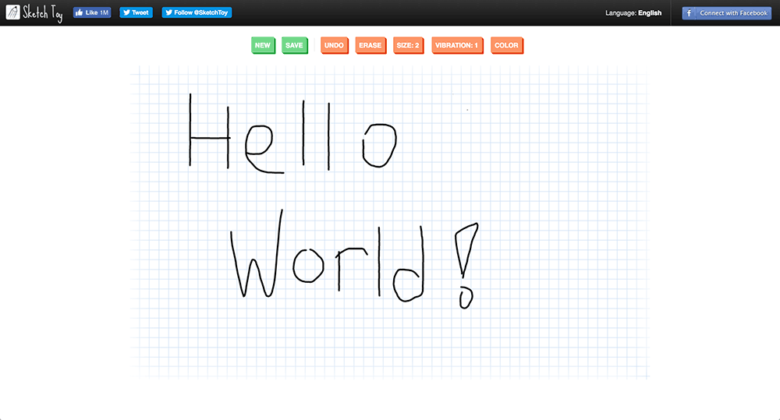Connect with Facebook account
This screenshot has width=780, height=420.
[727, 13]
